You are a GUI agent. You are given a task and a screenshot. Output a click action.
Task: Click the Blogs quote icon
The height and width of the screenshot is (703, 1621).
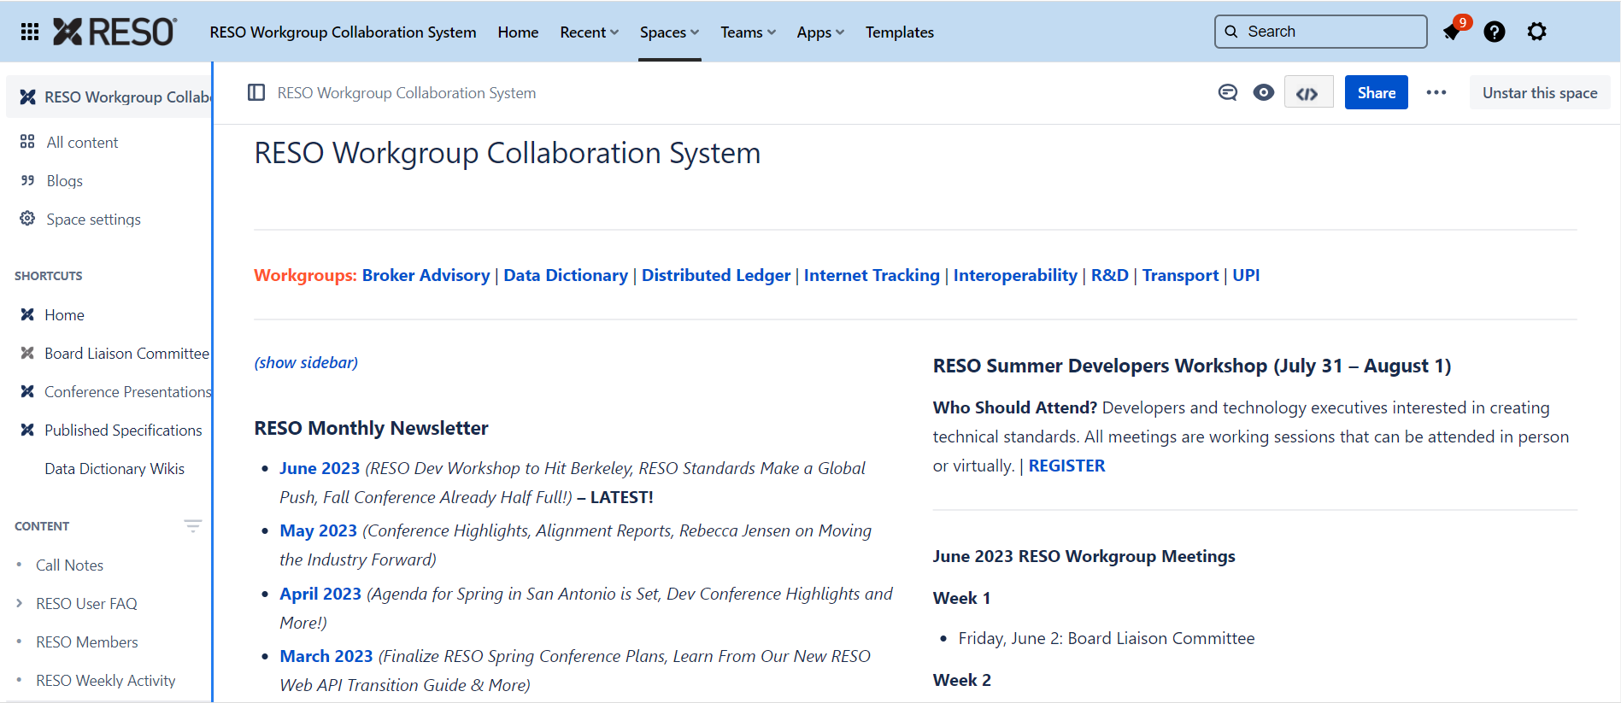click(27, 180)
